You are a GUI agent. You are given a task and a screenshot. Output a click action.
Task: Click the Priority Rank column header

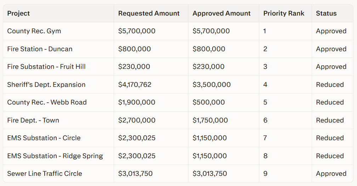(284, 13)
